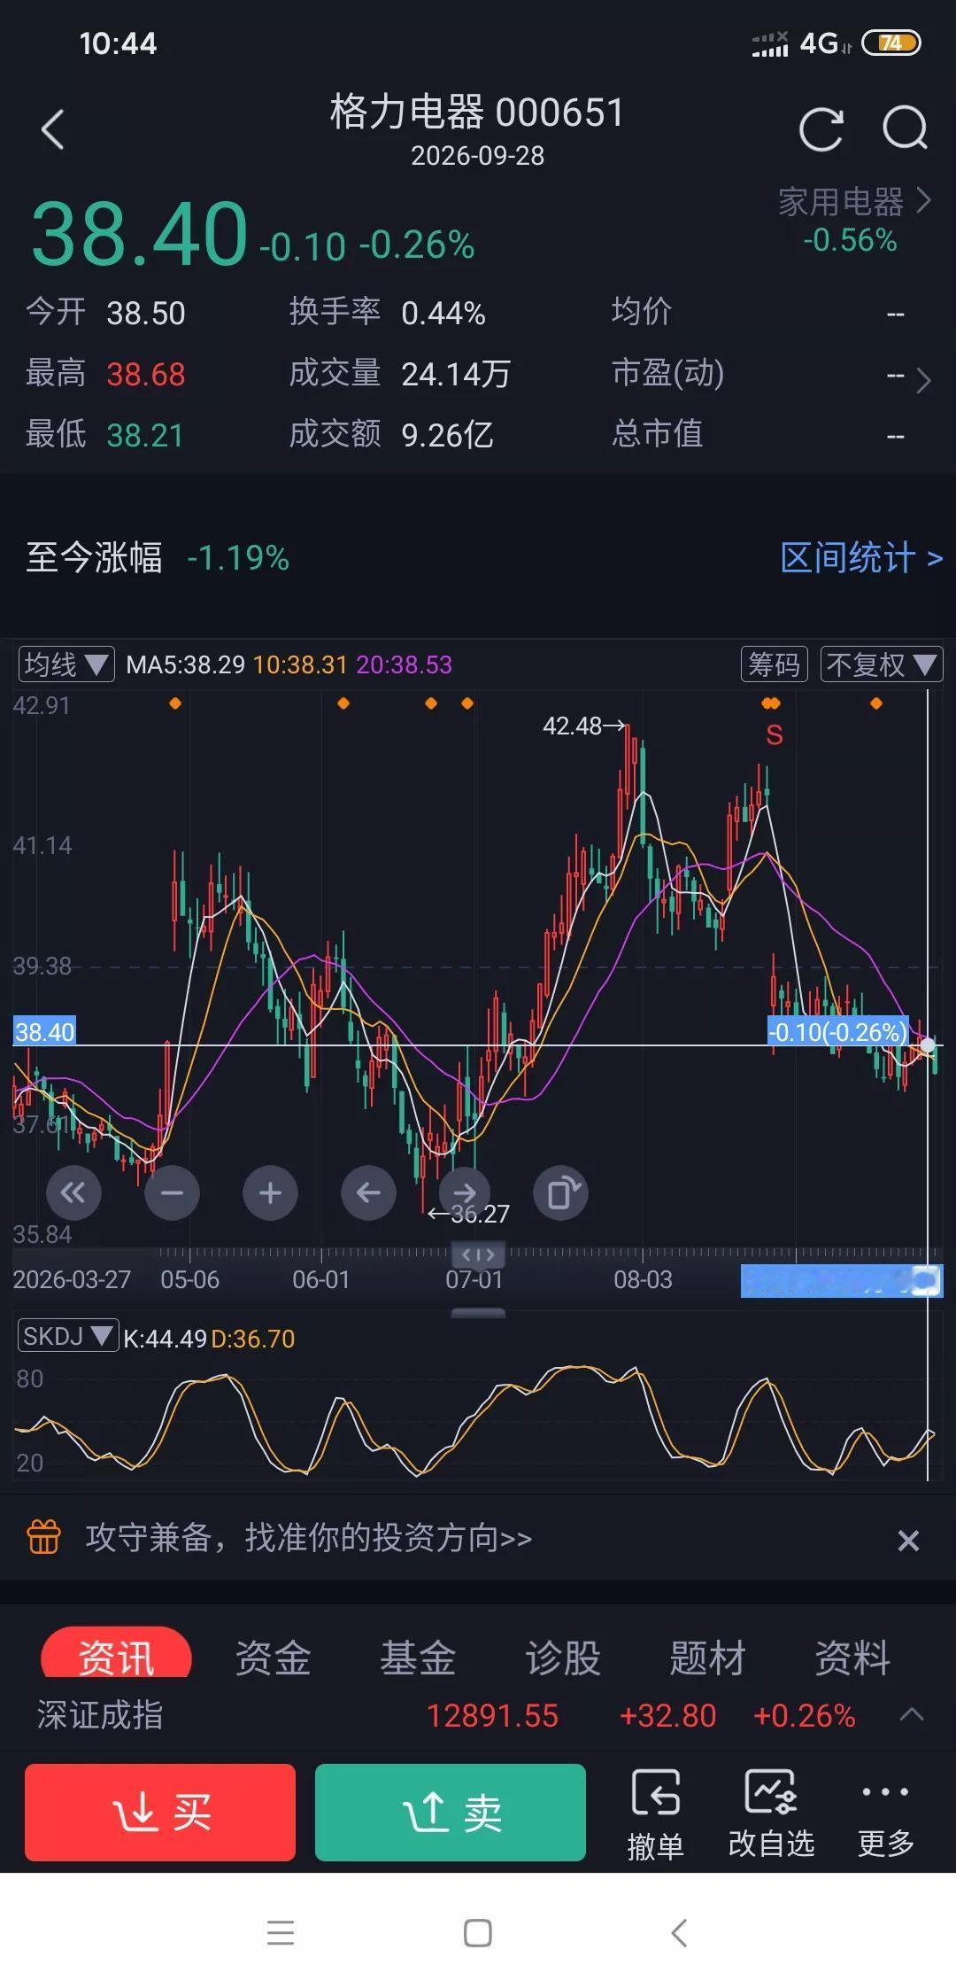Open Android recent apps menu button
Screen dimensions: 956x1988
[281, 1932]
